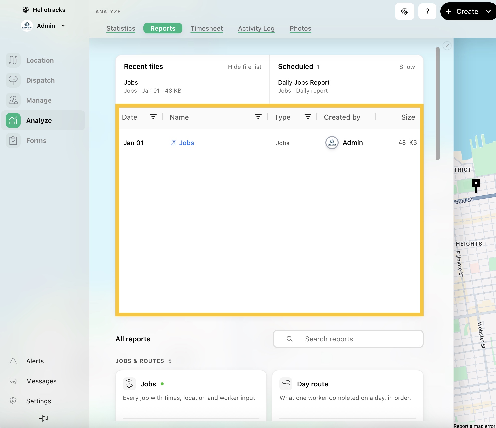Viewport: 496px width, 428px height.
Task: Open the Manage people icon
Action: pyautogui.click(x=13, y=100)
